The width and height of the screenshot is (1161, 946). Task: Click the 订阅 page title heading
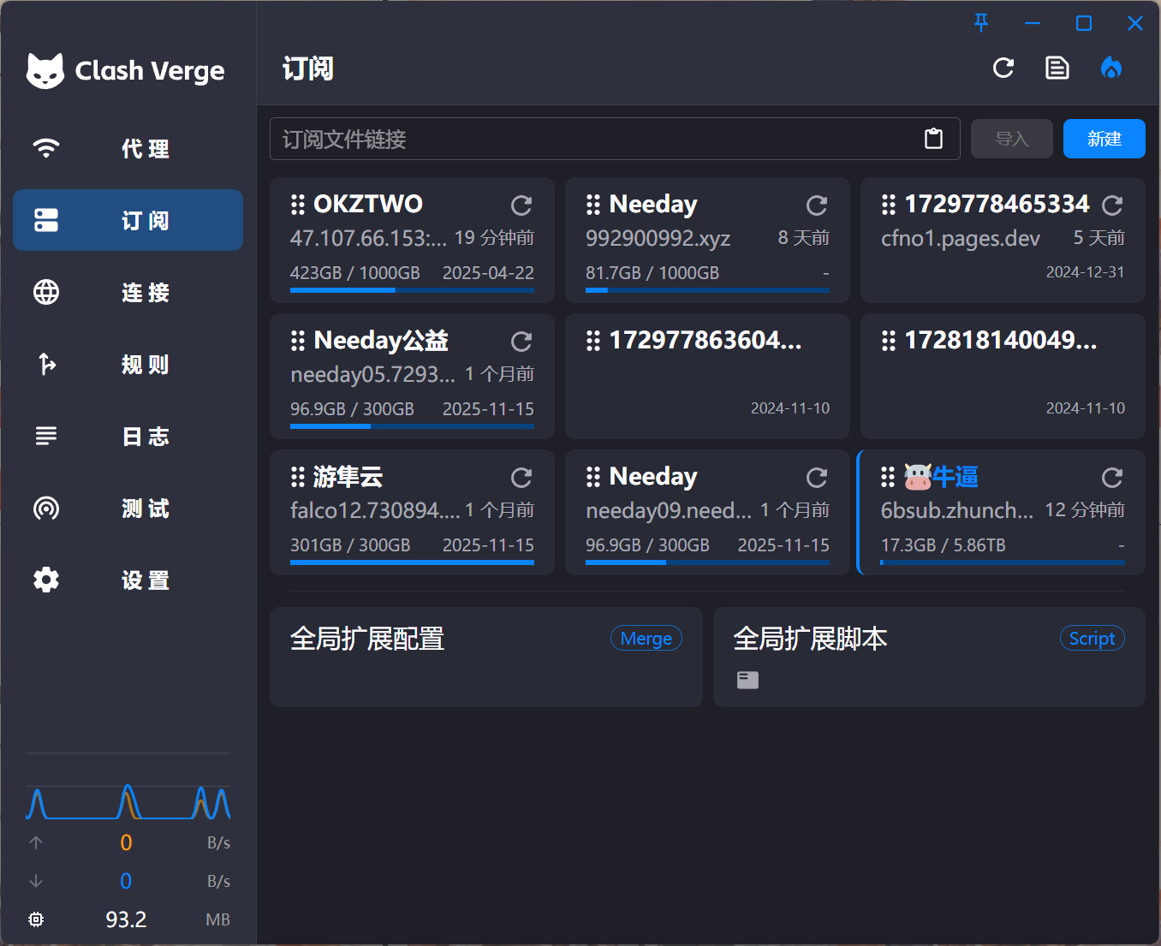pos(308,68)
